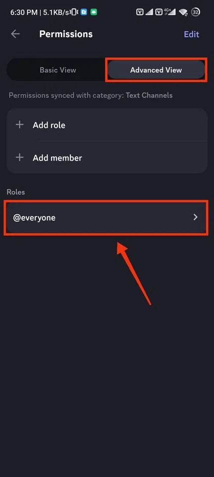The width and height of the screenshot is (214, 477).
Task: Tap the back arrow beside Permissions
Action: [15, 34]
